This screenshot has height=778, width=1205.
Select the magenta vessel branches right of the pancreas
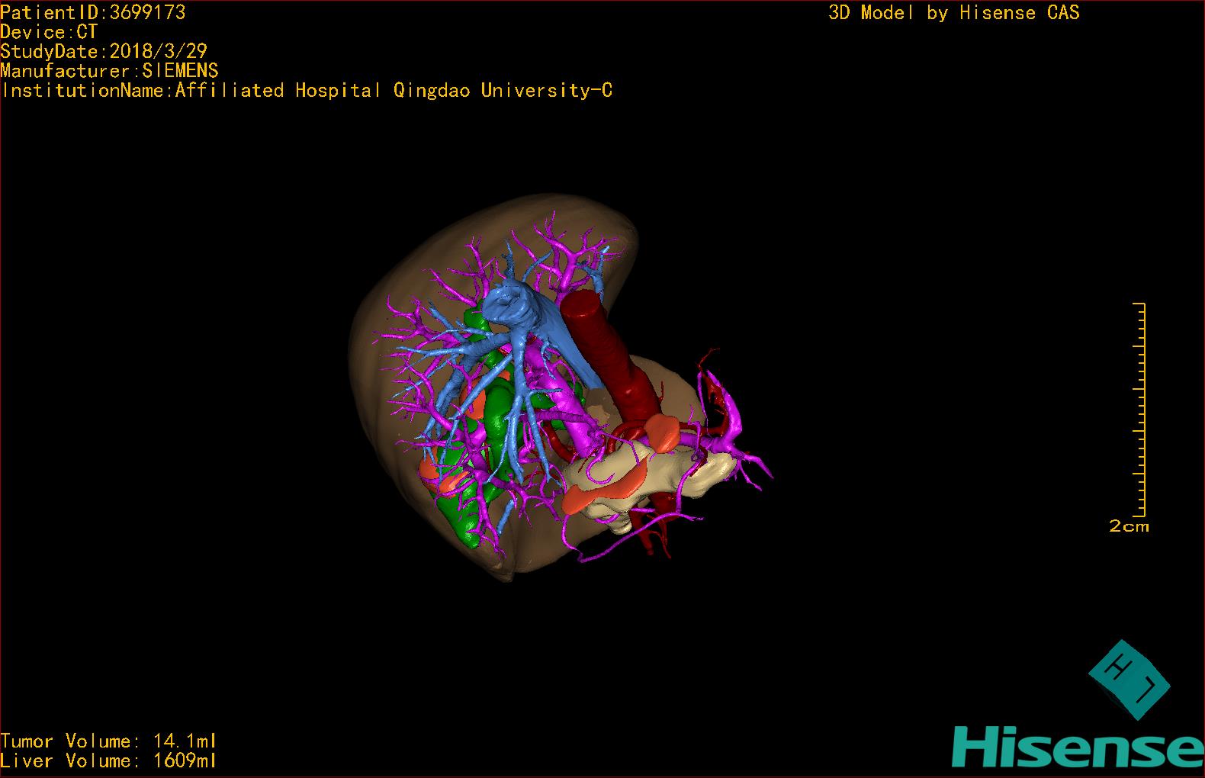click(732, 442)
